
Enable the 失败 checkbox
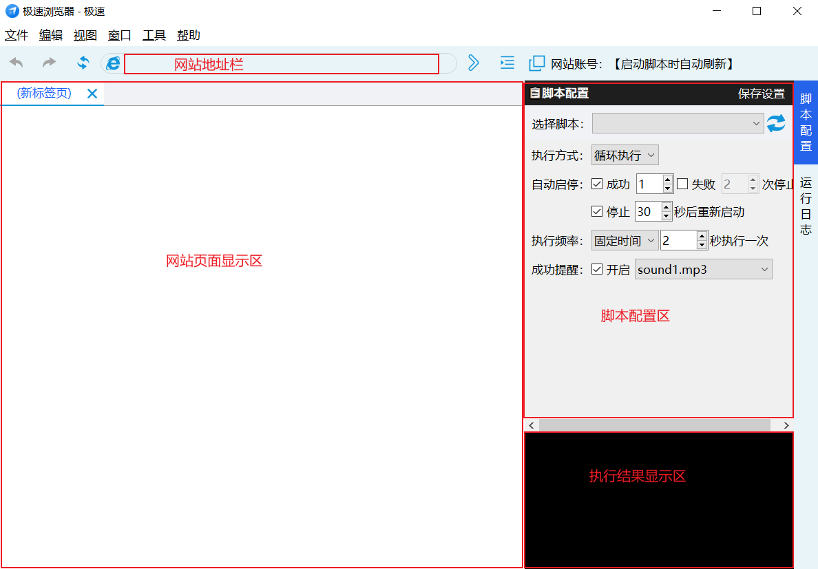pos(682,184)
